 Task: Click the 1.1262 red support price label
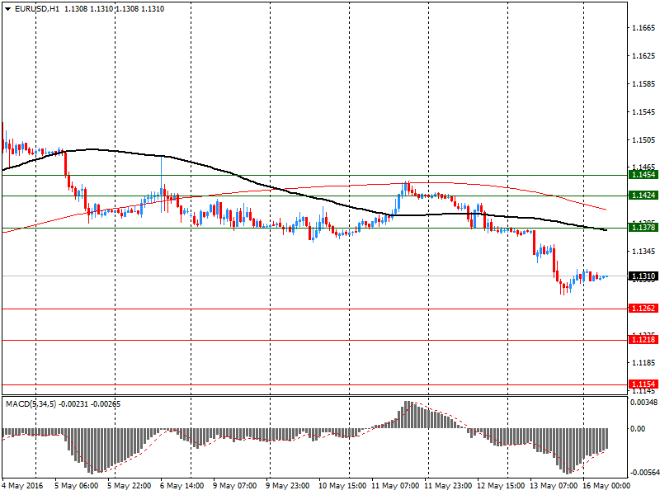point(643,308)
